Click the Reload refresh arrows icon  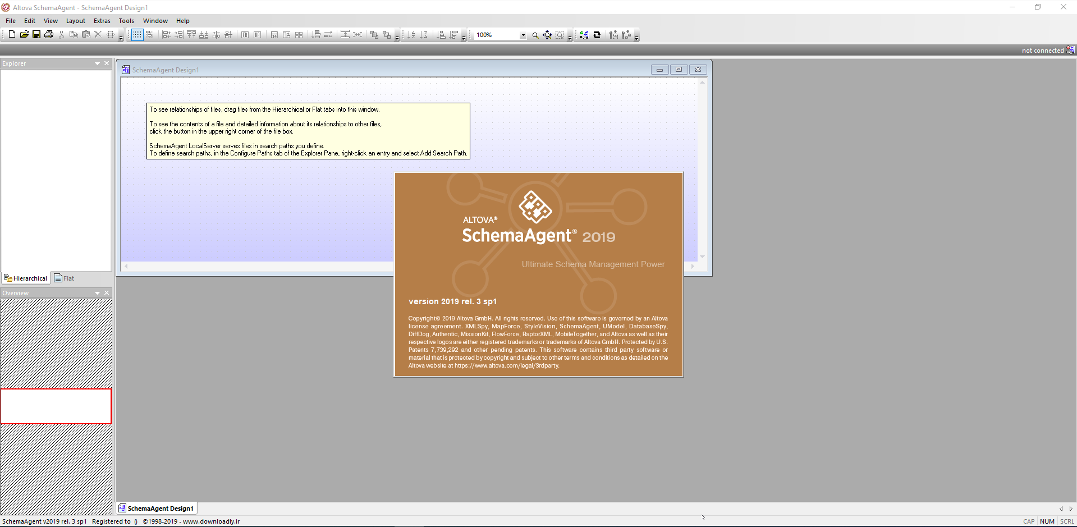click(x=597, y=35)
